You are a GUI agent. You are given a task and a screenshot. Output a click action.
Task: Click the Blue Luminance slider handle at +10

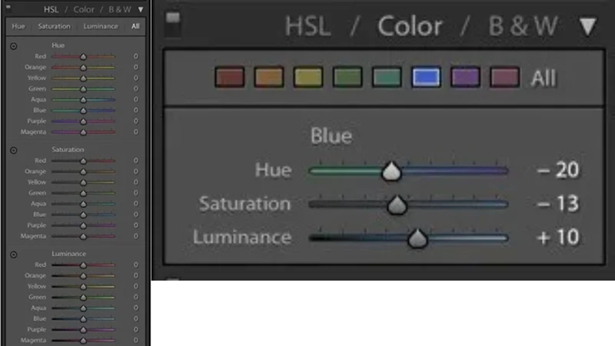pyautogui.click(x=417, y=238)
